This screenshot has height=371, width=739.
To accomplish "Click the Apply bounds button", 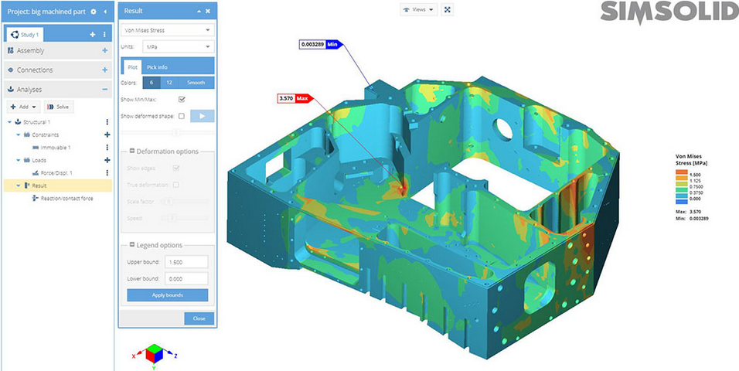I will pos(168,295).
